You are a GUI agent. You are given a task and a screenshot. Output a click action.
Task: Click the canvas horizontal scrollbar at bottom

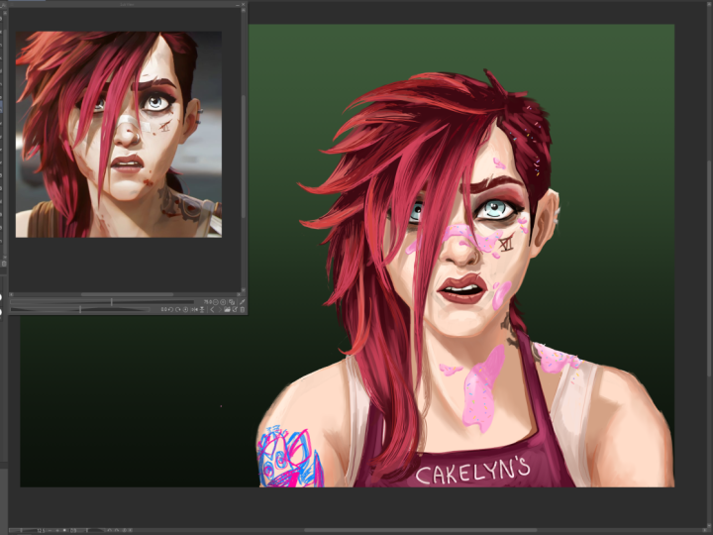[421, 530]
